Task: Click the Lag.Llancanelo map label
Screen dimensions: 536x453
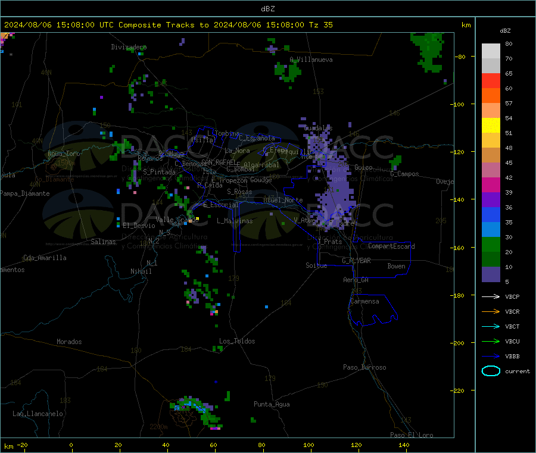Action: coord(38,414)
